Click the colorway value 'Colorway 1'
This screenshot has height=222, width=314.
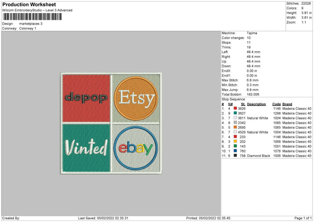[28, 28]
